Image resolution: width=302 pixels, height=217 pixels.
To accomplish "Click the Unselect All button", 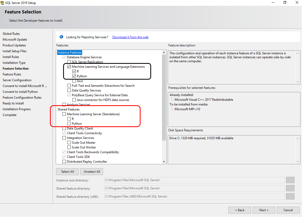I will click(92, 172).
